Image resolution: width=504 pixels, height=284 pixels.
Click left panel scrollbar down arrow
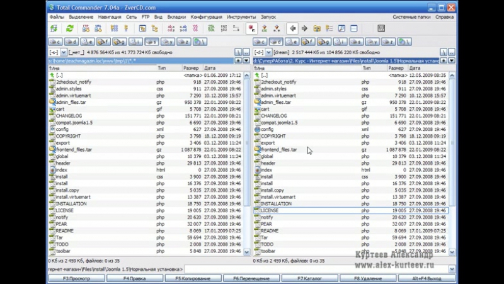[246, 252]
